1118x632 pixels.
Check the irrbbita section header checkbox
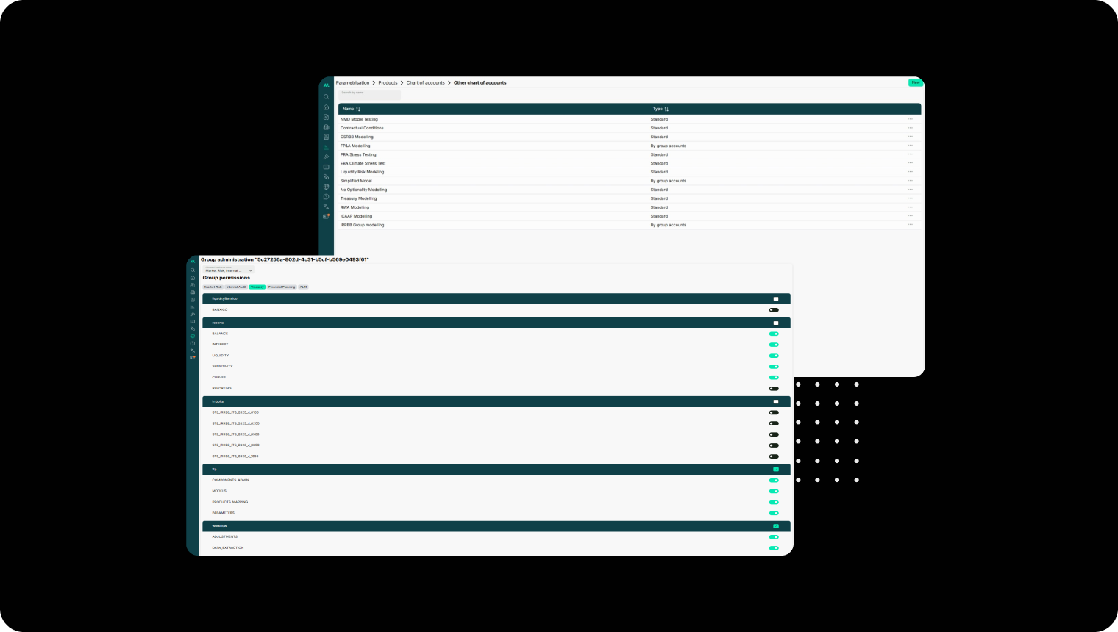point(776,402)
